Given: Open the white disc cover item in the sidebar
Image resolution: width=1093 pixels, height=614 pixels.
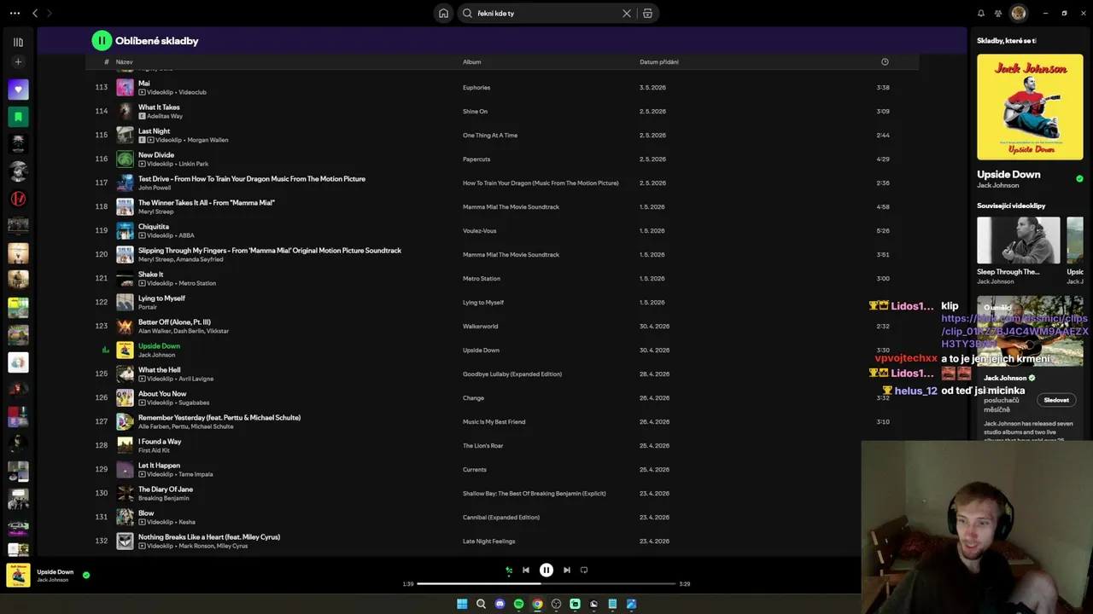Looking at the screenshot, I should pos(18,362).
